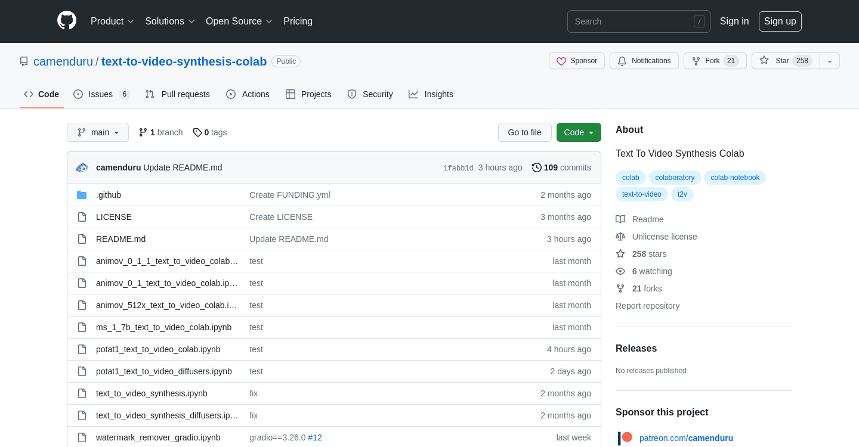
Task: Open the Product menu in header
Action: click(112, 21)
